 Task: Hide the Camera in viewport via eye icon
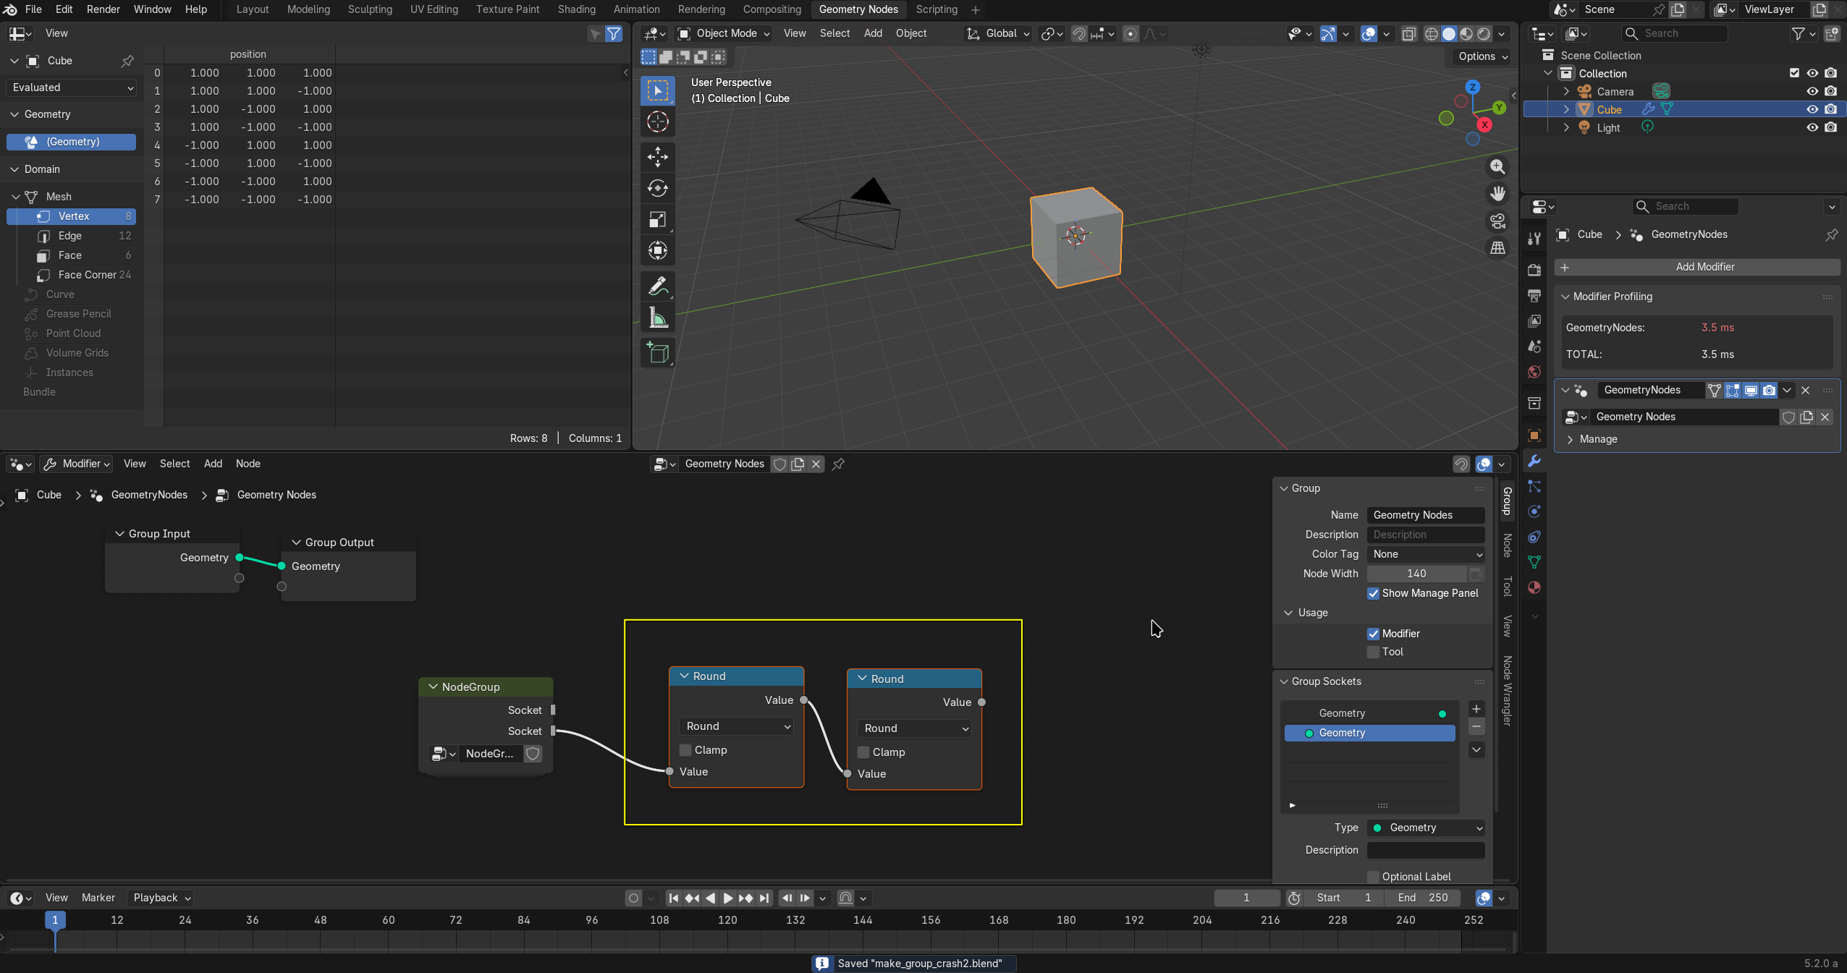(1812, 91)
